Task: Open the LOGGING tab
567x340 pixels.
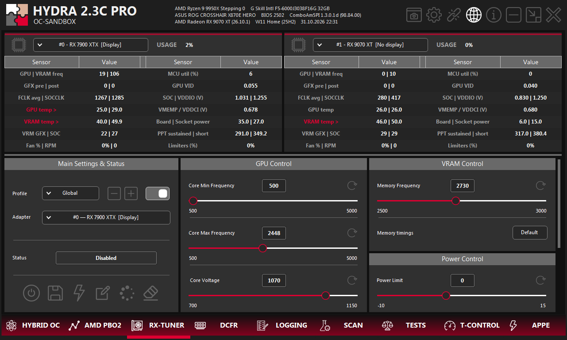Action: [282, 325]
